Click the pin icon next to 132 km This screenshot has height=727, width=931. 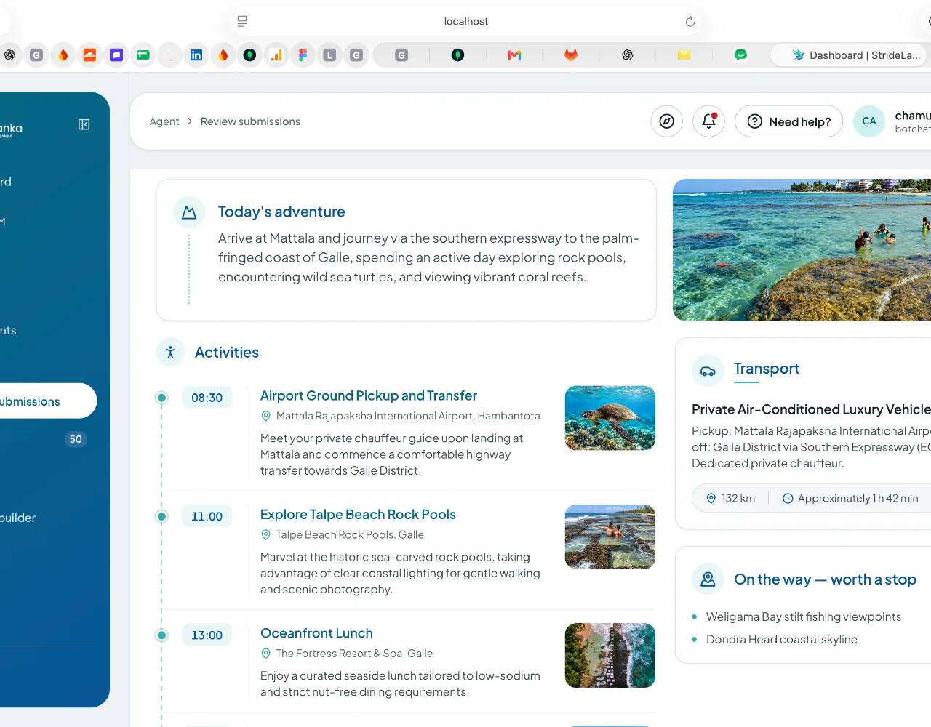click(711, 498)
